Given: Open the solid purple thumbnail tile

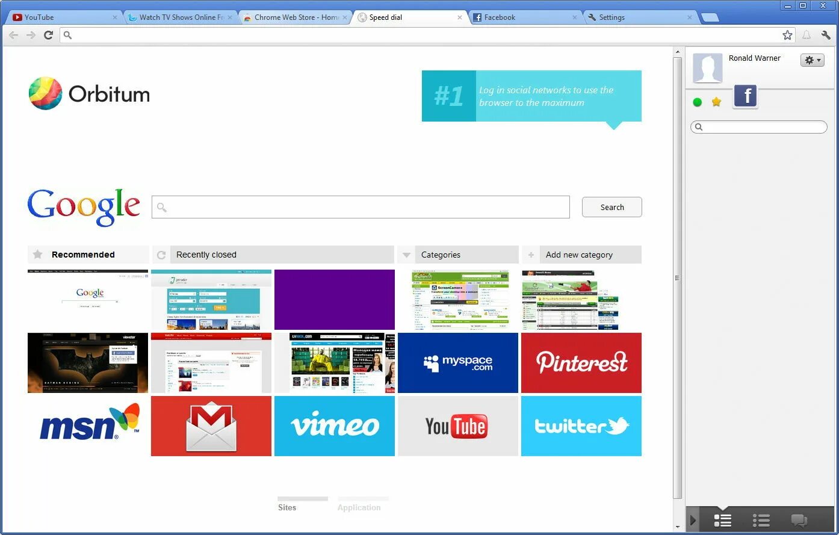Looking at the screenshot, I should coord(335,300).
